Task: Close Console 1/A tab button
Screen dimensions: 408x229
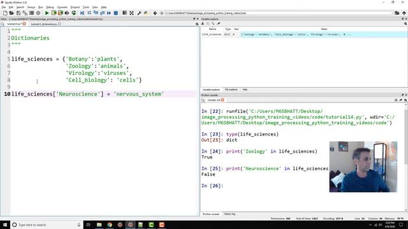Action: coord(222,100)
